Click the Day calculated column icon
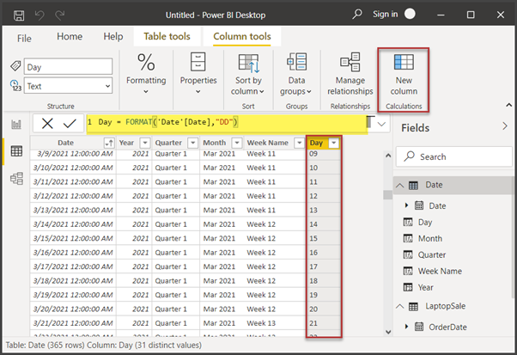Screen dimensions: 517x355 click(x=408, y=222)
